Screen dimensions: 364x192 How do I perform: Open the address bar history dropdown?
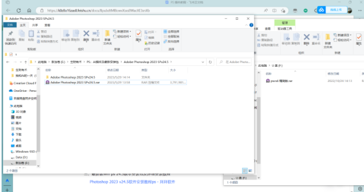pos(203,62)
